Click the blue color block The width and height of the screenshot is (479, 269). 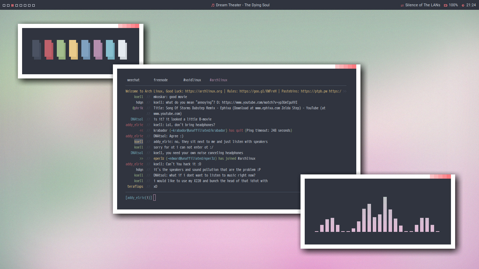tap(86, 49)
